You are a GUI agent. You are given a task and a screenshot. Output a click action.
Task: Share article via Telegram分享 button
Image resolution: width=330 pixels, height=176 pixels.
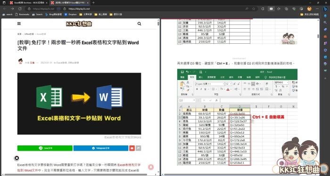[x=101, y=148]
